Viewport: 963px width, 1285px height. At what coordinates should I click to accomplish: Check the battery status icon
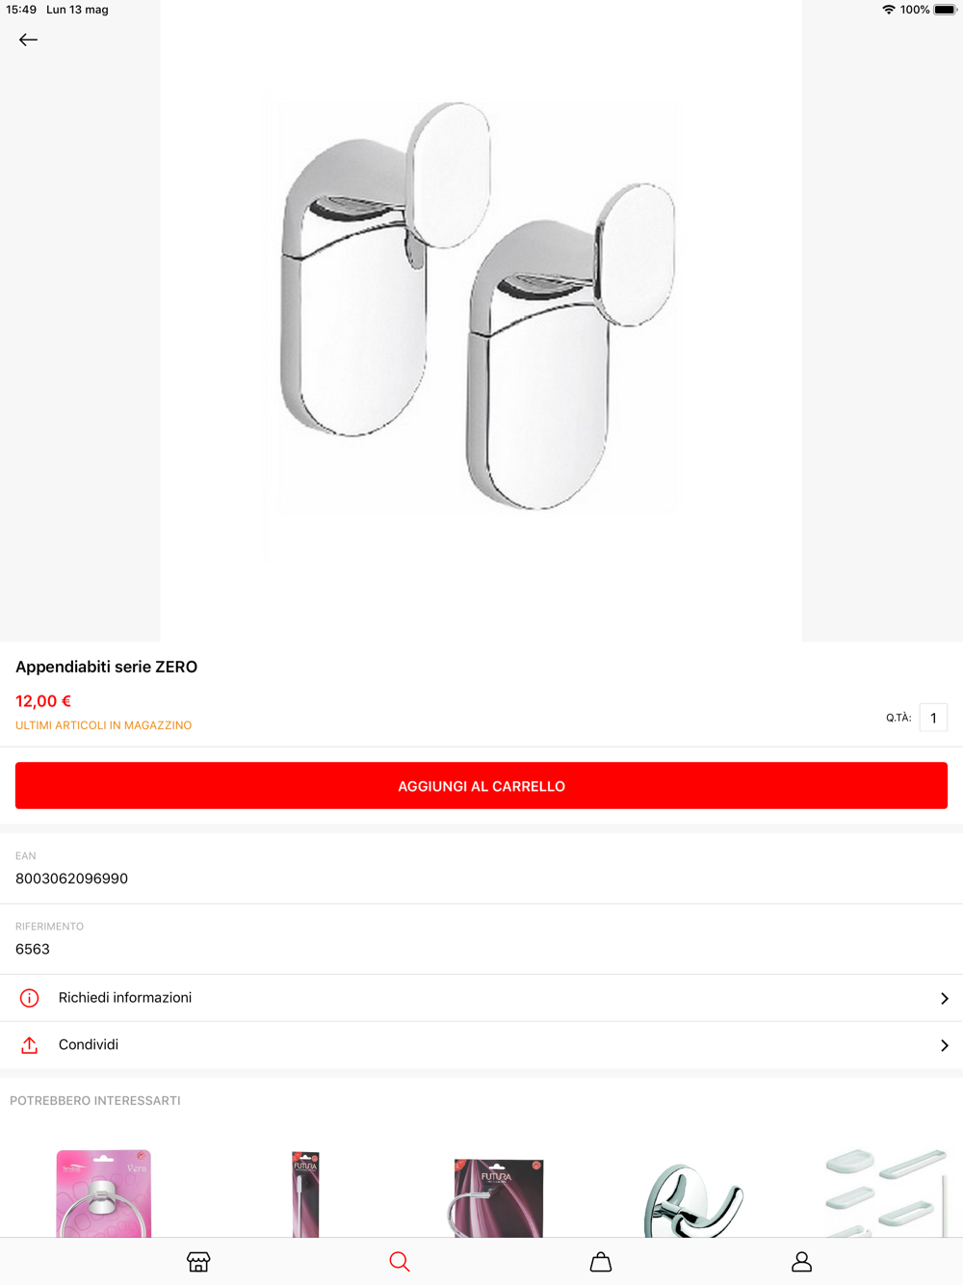click(x=944, y=10)
